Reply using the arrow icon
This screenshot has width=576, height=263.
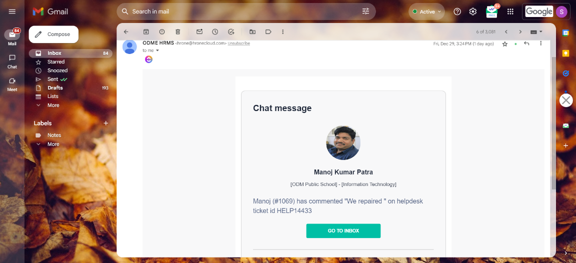526,43
